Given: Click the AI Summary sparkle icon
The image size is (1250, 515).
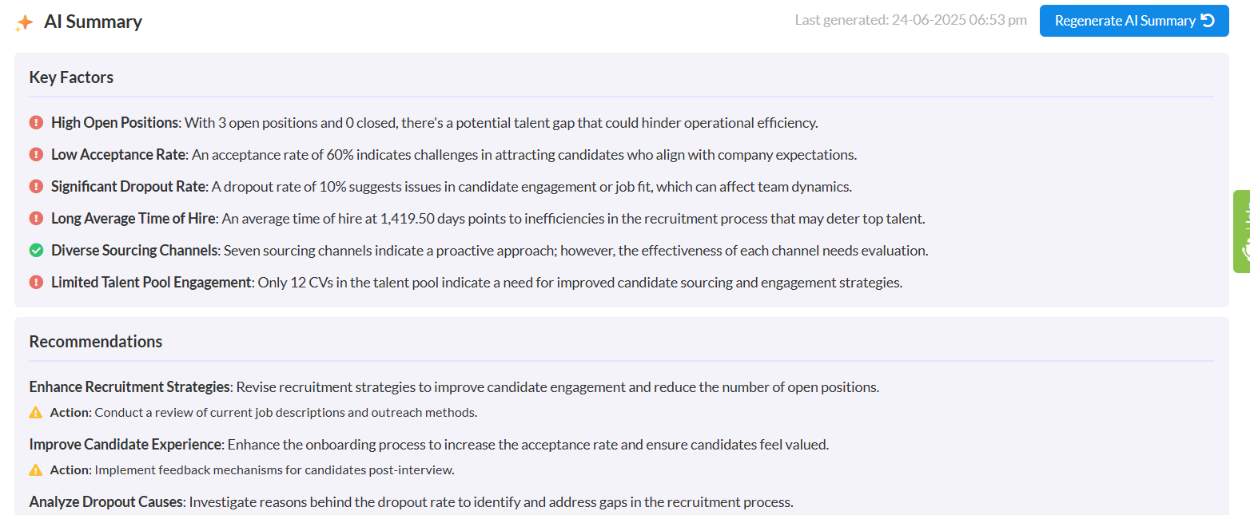Looking at the screenshot, I should [x=24, y=22].
